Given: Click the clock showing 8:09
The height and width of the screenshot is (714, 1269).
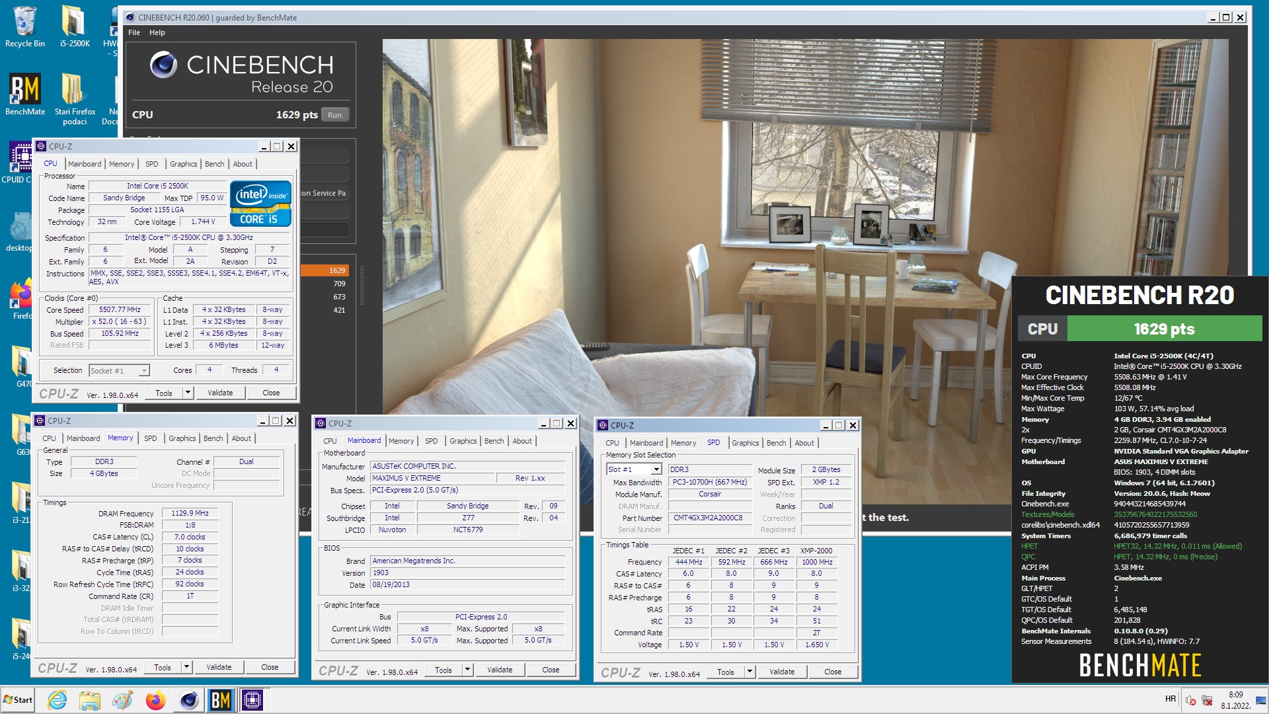Looking at the screenshot, I should point(1235,695).
